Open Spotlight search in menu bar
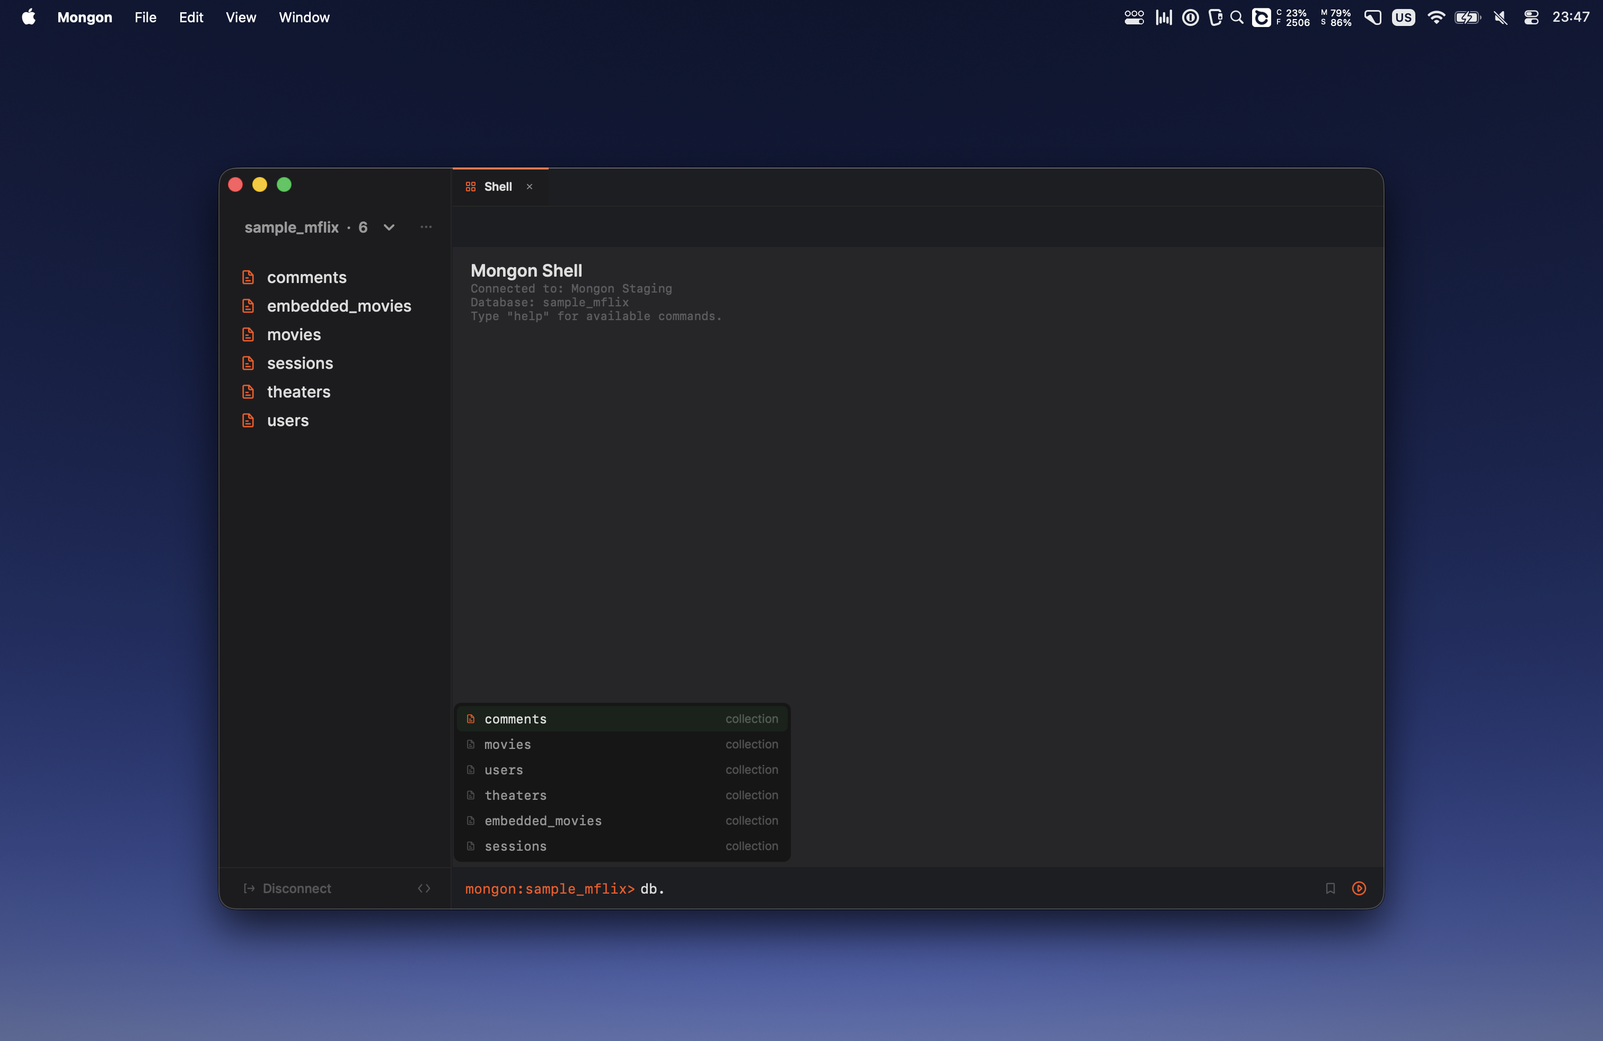 tap(1237, 17)
